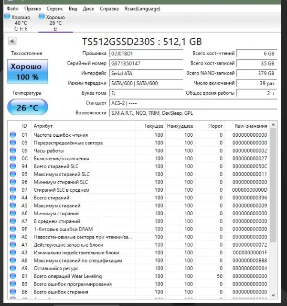
Task: Open the Файл menu
Action: point(12,9)
